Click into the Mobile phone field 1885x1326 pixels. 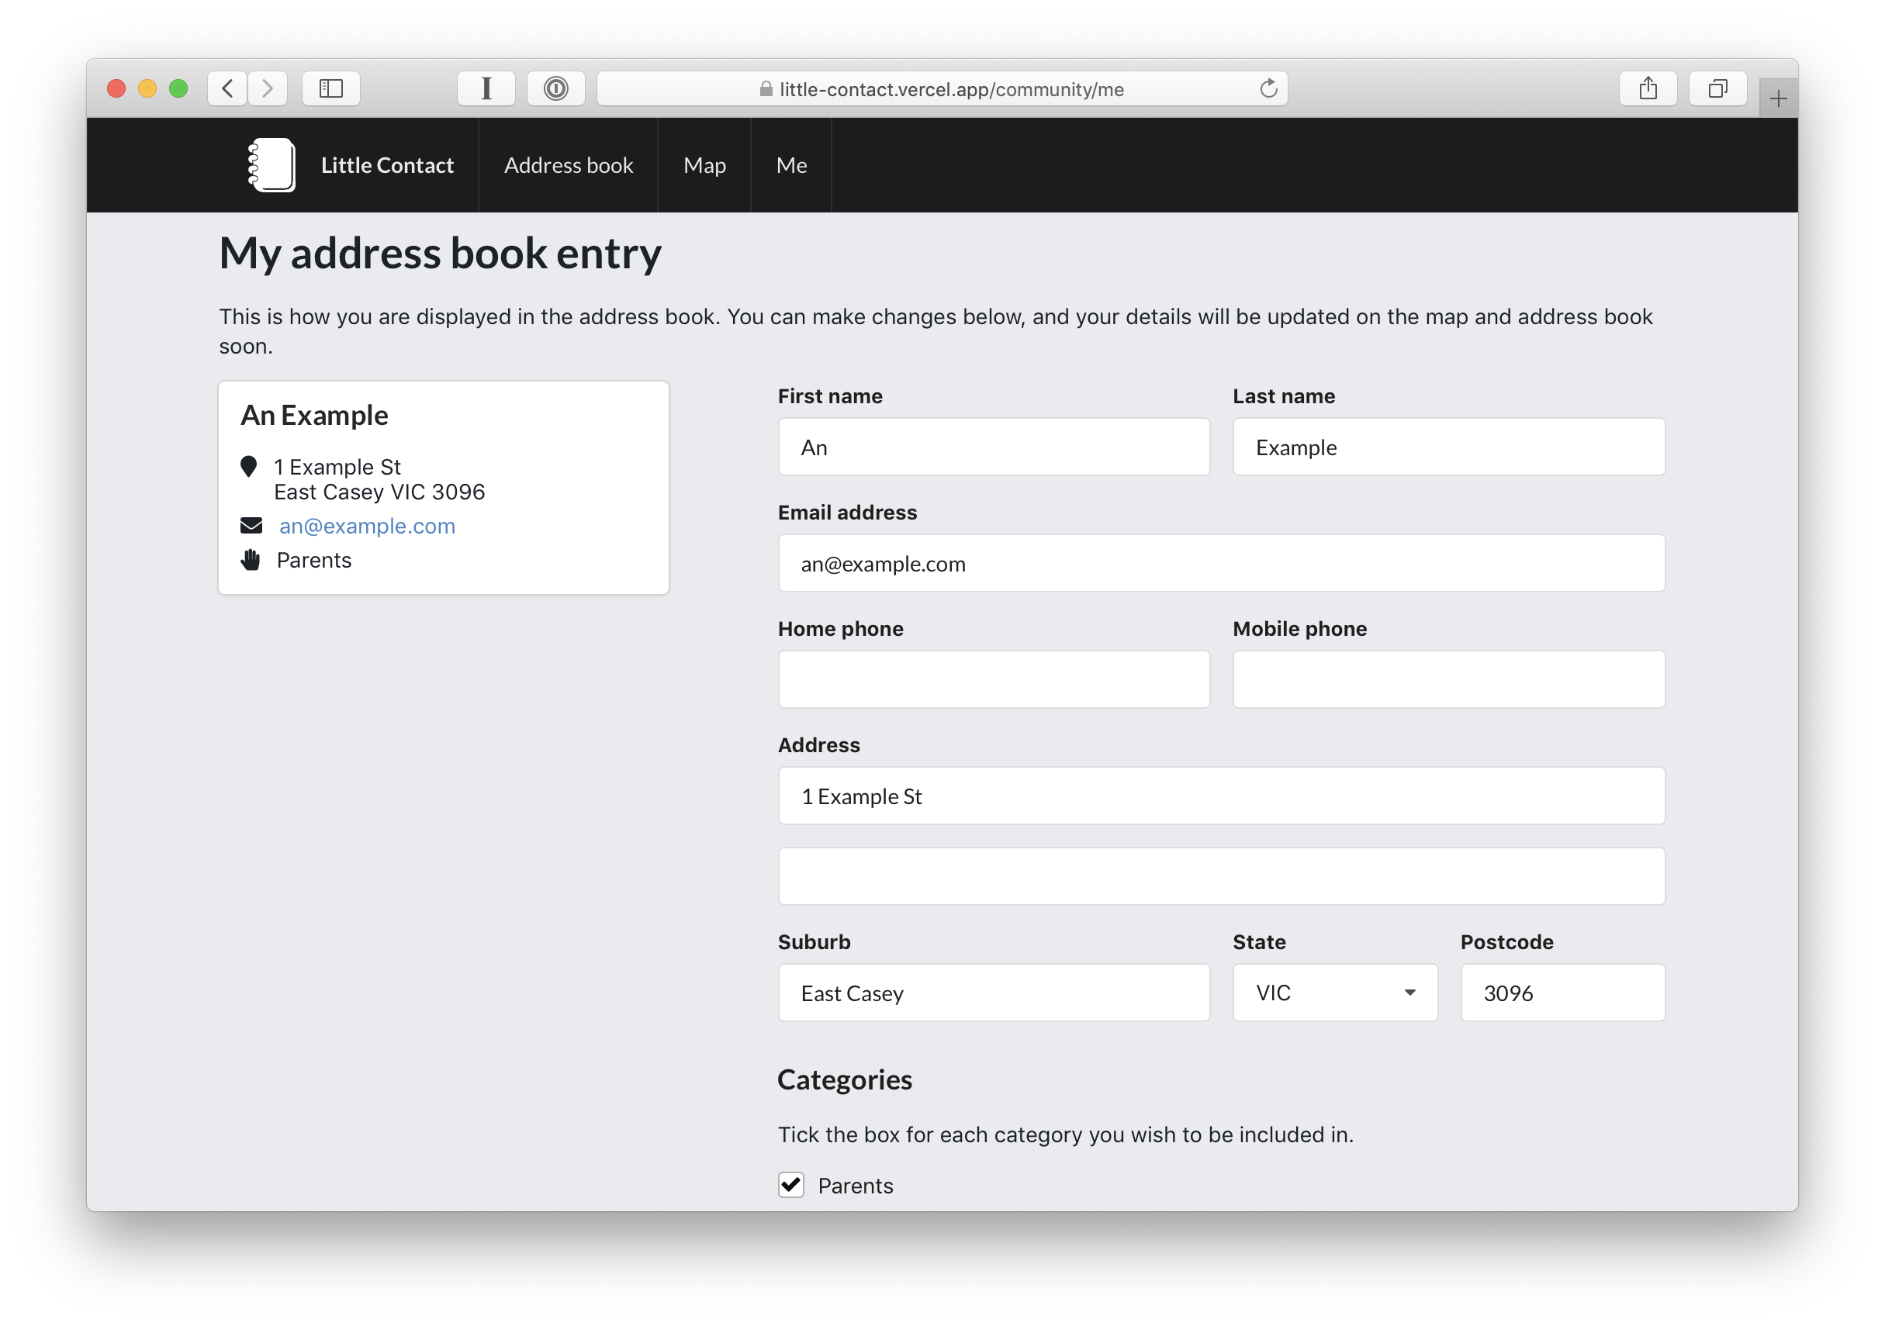tap(1448, 679)
